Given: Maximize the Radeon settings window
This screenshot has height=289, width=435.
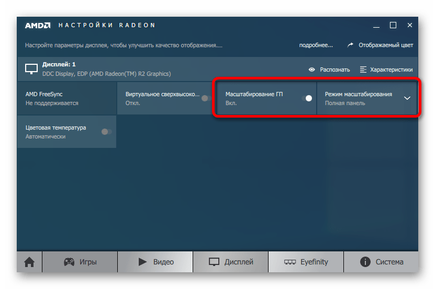Looking at the screenshot, I should 393,25.
